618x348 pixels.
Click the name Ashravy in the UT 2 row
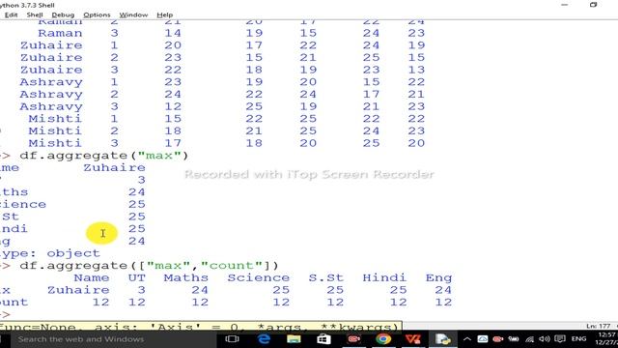(x=51, y=95)
